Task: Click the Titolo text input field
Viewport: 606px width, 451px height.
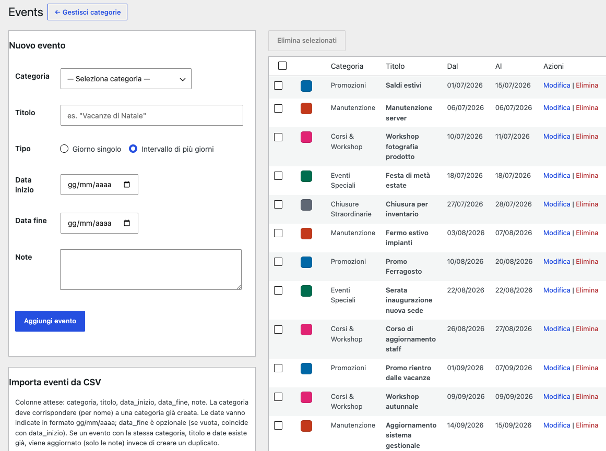Action: 152,115
